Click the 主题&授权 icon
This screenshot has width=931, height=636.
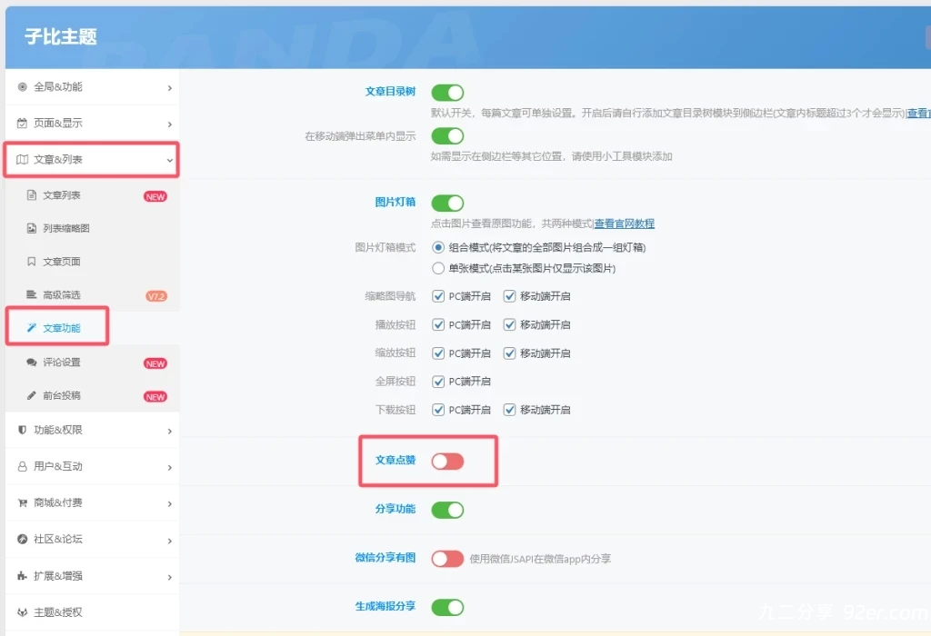(22, 612)
